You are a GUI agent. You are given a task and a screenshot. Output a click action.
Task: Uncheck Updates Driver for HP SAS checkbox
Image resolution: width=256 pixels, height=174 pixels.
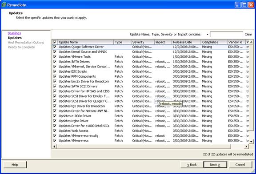pos(55,91)
